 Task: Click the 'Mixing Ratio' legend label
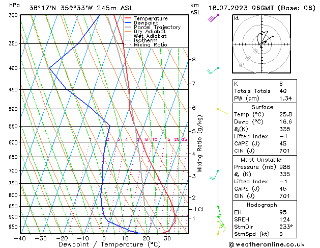coord(151,44)
